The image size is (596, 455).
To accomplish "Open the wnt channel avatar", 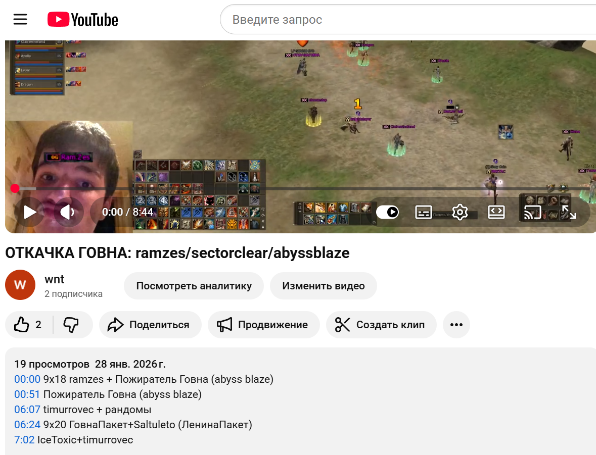I will (20, 285).
